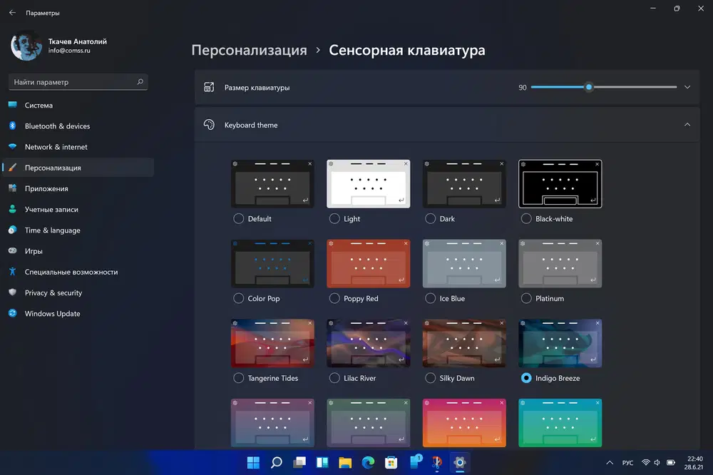
Task: Click the Windows Start button
Action: point(253,463)
